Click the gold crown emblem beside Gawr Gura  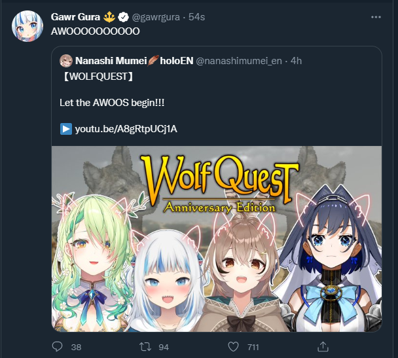point(109,17)
